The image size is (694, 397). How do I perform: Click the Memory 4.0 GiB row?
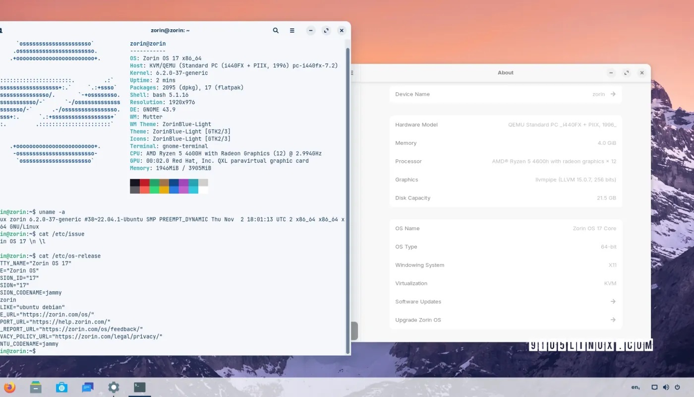pyautogui.click(x=506, y=143)
